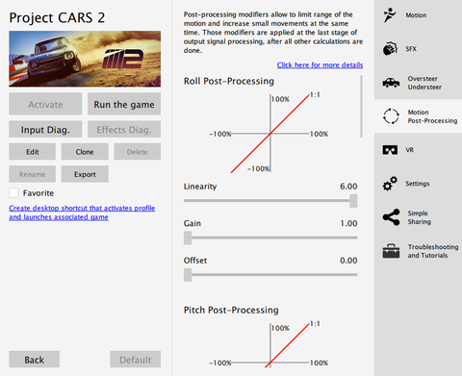This screenshot has height=376, width=462.
Task: Open Troubleshooting and Tutorials label
Action: [x=433, y=251]
